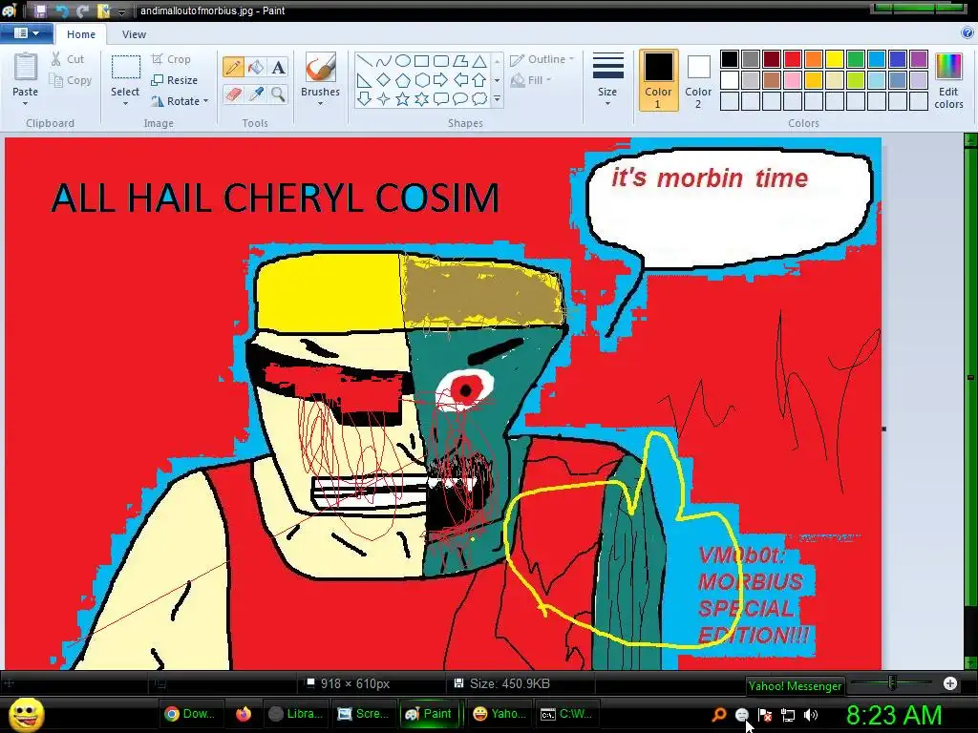
Task: Click the Brushes tool icon
Action: click(321, 68)
